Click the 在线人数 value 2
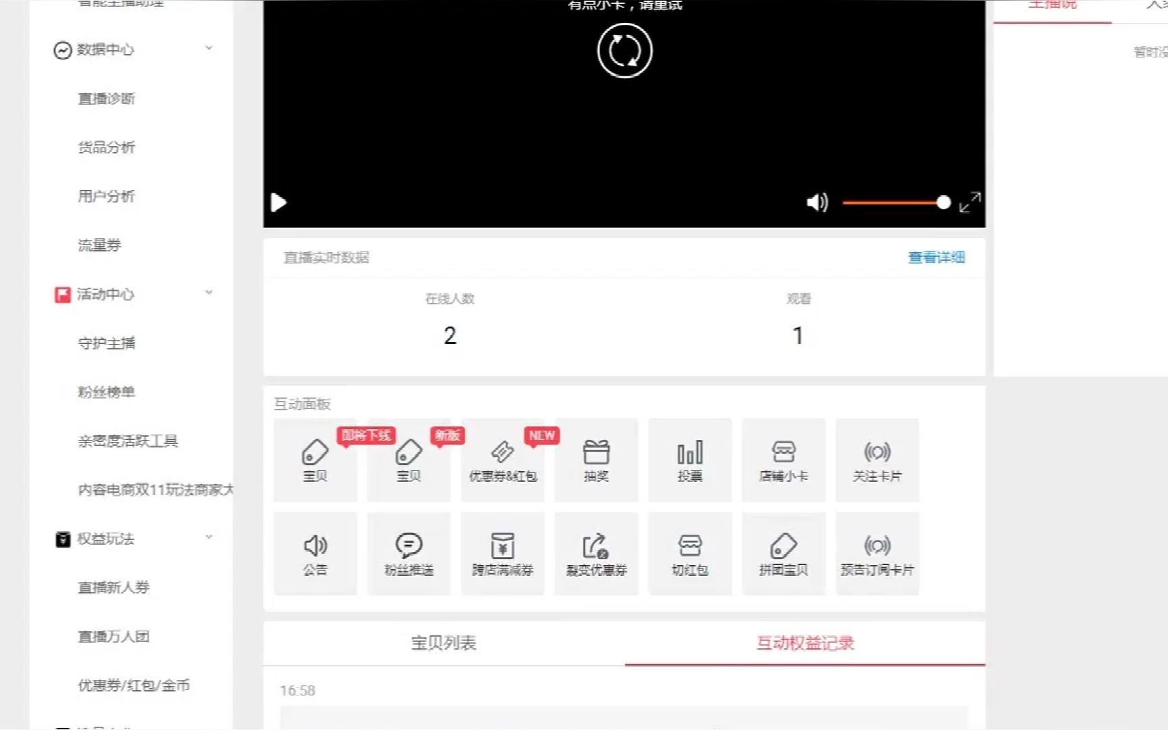1168x730 pixels. (x=450, y=336)
